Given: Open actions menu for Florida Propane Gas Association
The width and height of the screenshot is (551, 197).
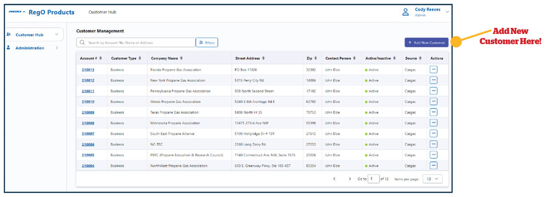Looking at the screenshot, I should [x=433, y=69].
